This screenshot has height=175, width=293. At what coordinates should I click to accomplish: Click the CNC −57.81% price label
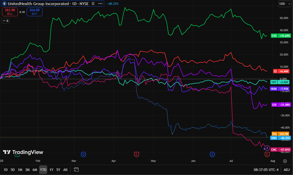click(281, 150)
